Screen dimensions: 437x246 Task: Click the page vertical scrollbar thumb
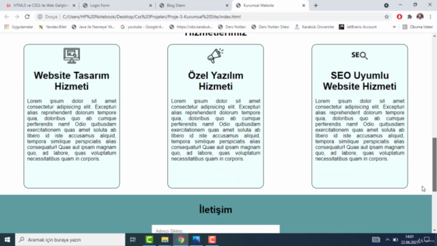click(x=434, y=165)
